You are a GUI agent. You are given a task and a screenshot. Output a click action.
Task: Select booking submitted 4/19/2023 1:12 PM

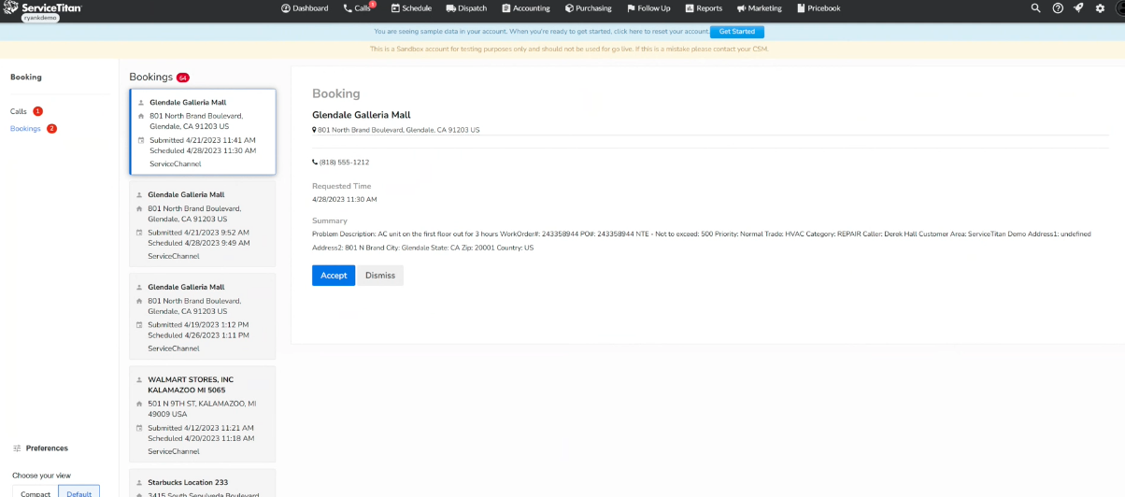[x=203, y=316]
